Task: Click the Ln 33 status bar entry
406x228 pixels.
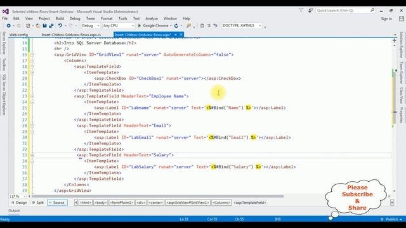Action: coord(184,219)
